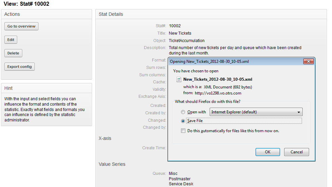The height and width of the screenshot is (187, 332).
Task: Choose the Save File radio option
Action: point(183,121)
